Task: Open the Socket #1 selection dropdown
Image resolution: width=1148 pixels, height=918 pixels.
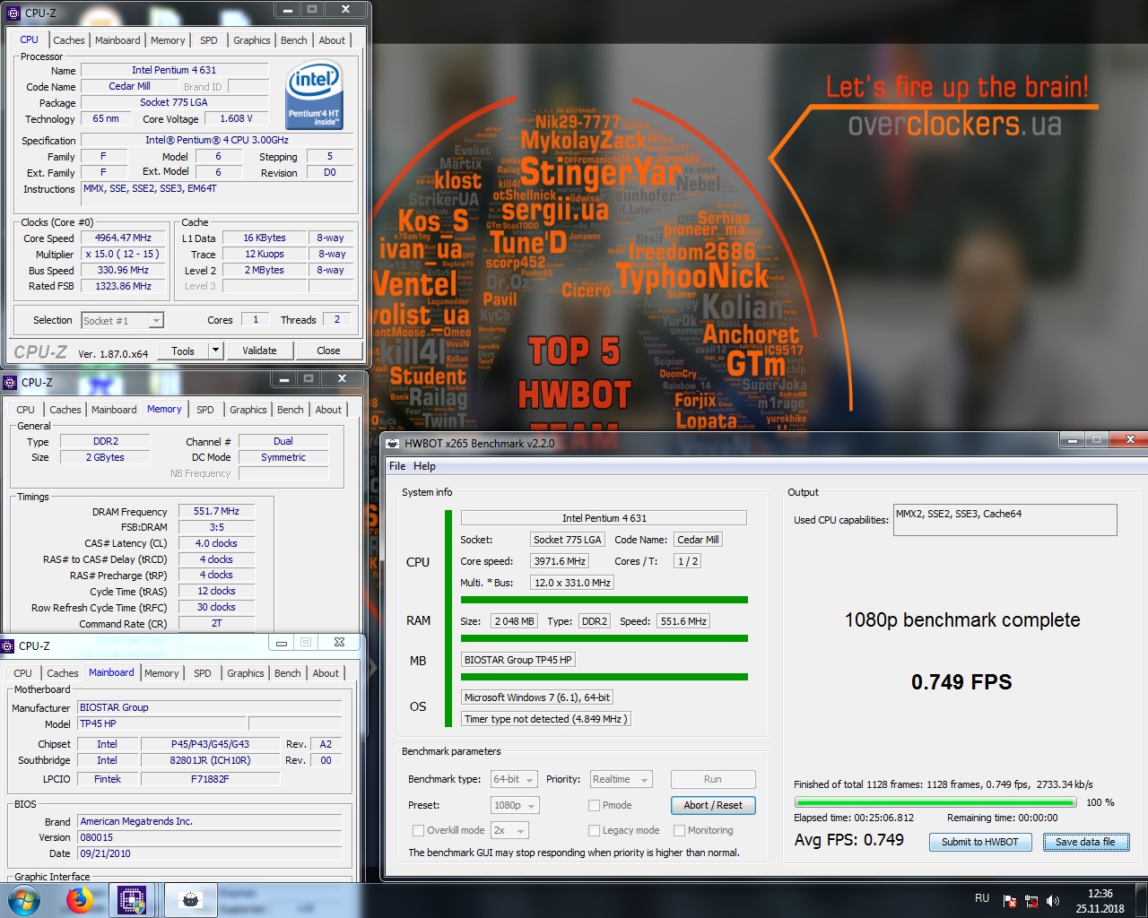Action: [122, 320]
